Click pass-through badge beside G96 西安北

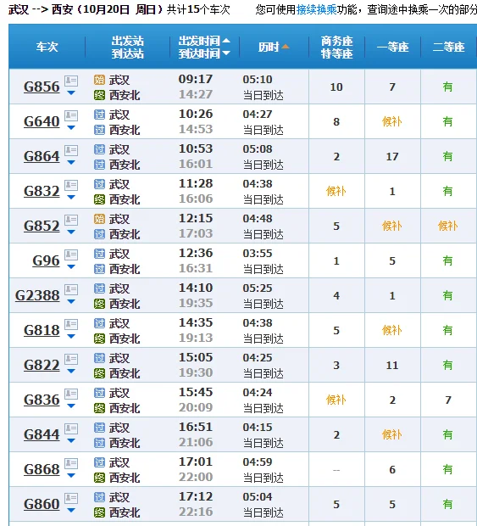coord(99,269)
